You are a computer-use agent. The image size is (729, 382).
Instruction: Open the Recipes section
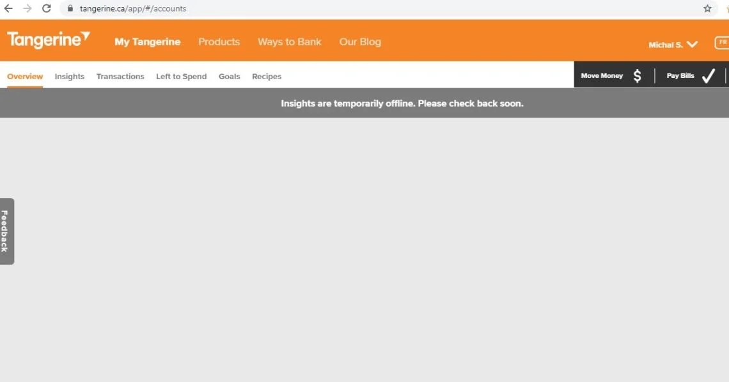pos(267,76)
